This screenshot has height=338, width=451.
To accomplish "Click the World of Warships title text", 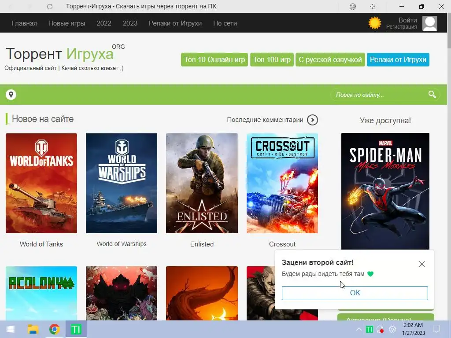I will [122, 244].
